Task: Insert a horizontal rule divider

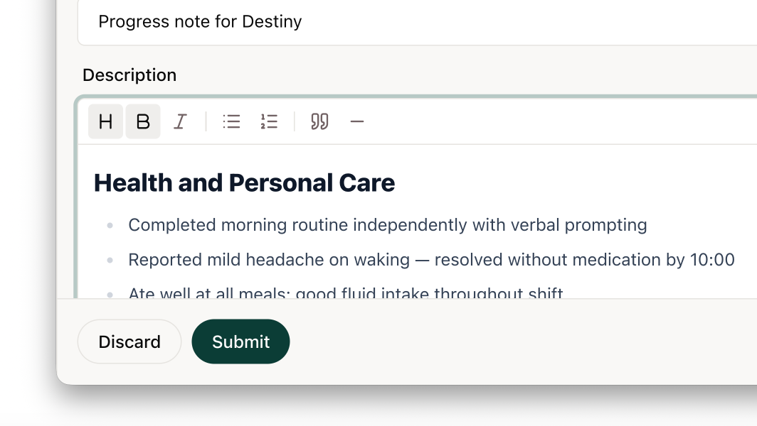Action: [357, 121]
